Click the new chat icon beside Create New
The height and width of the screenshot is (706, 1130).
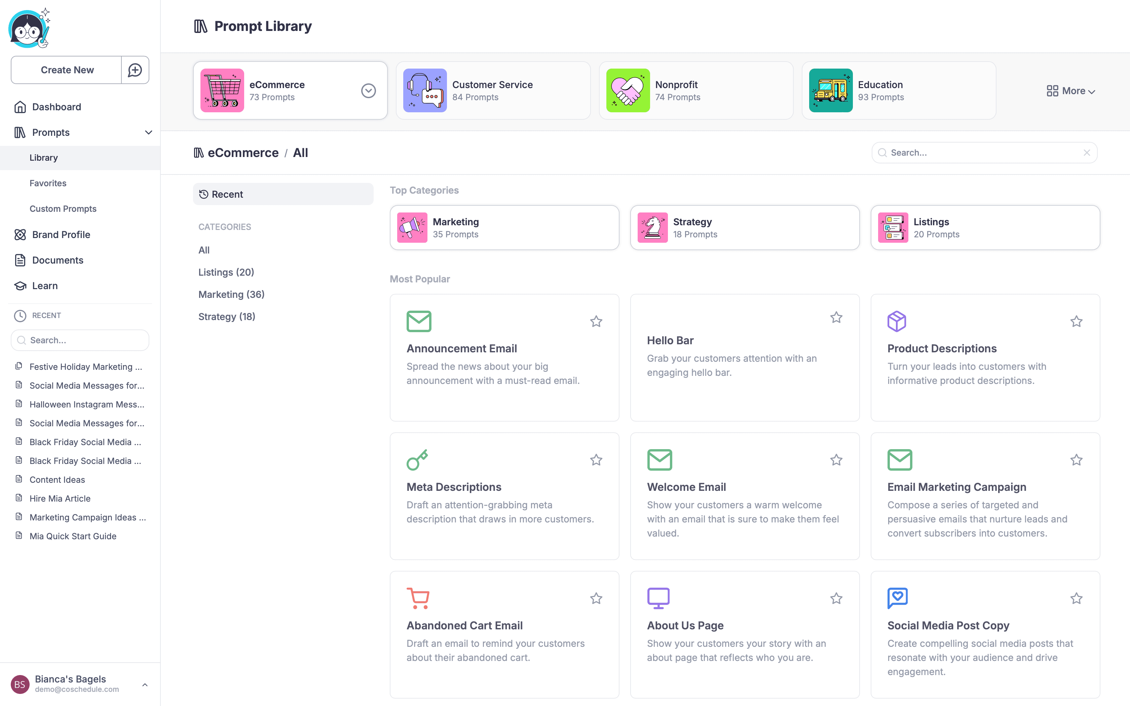[x=135, y=70]
